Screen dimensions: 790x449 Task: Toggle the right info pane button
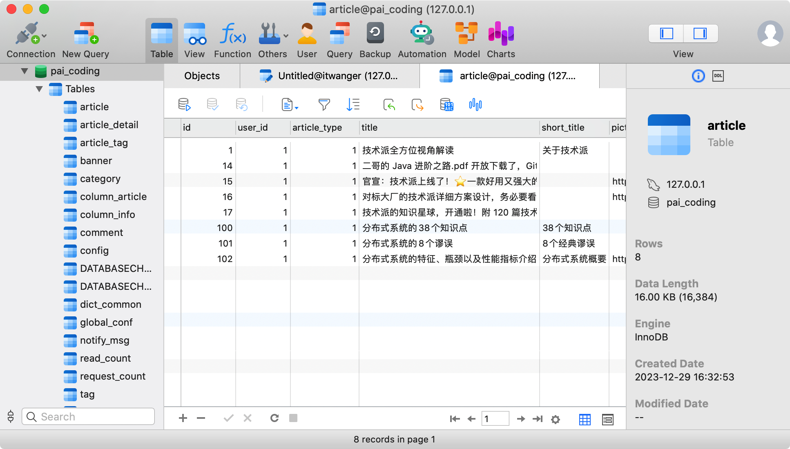click(x=700, y=33)
